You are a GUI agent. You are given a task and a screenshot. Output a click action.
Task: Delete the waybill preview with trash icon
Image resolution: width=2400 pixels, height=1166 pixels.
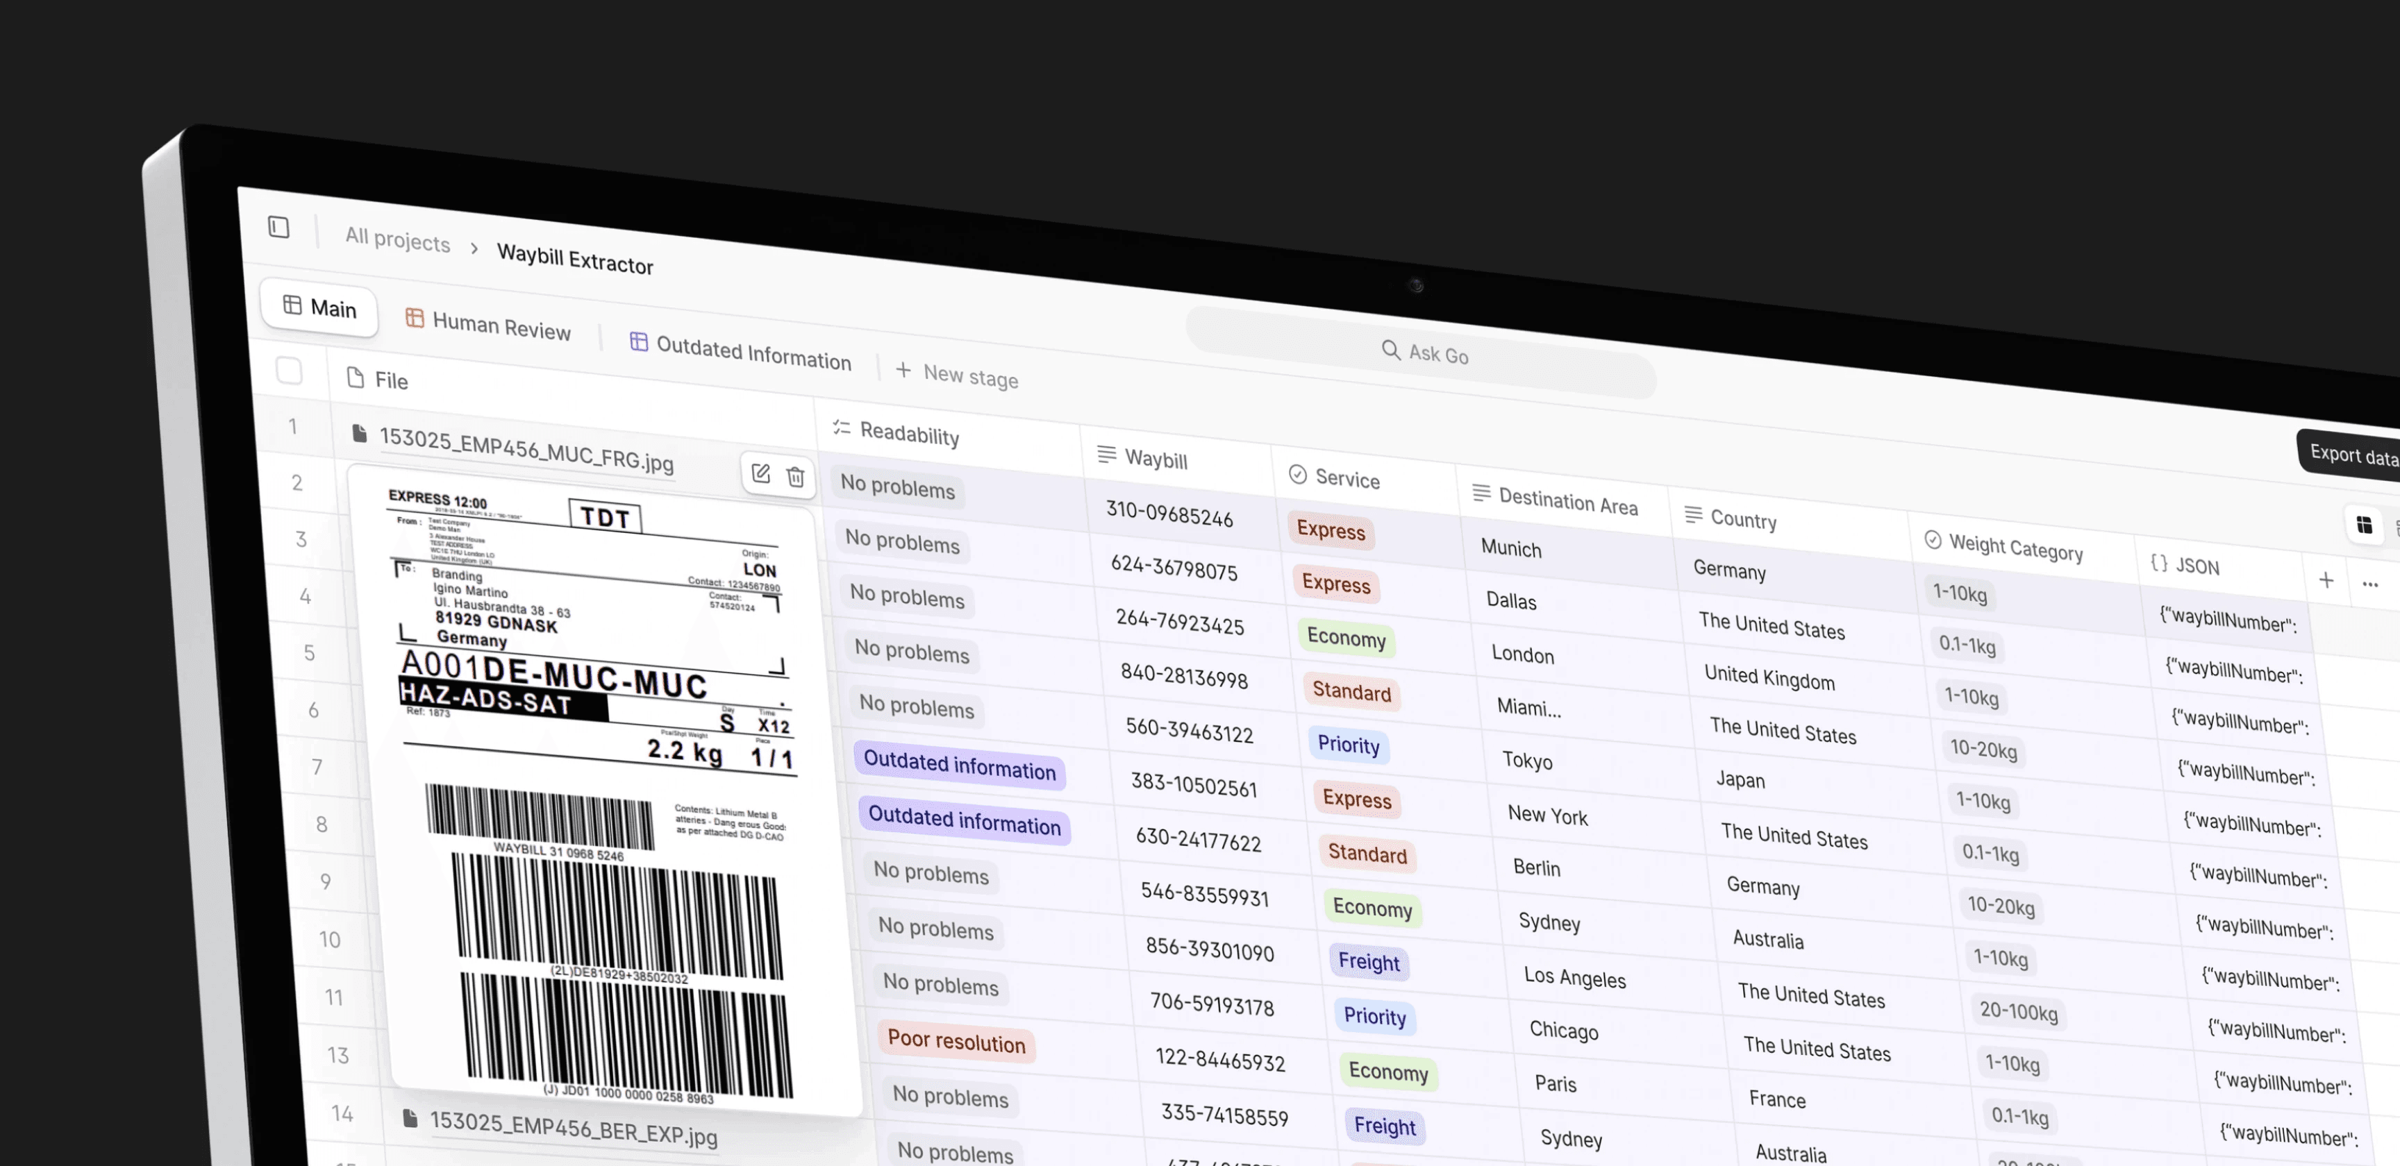pyautogui.click(x=796, y=477)
